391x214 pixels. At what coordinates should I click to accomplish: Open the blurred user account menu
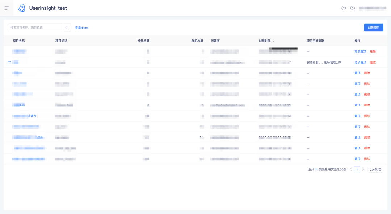pyautogui.click(x=373, y=8)
